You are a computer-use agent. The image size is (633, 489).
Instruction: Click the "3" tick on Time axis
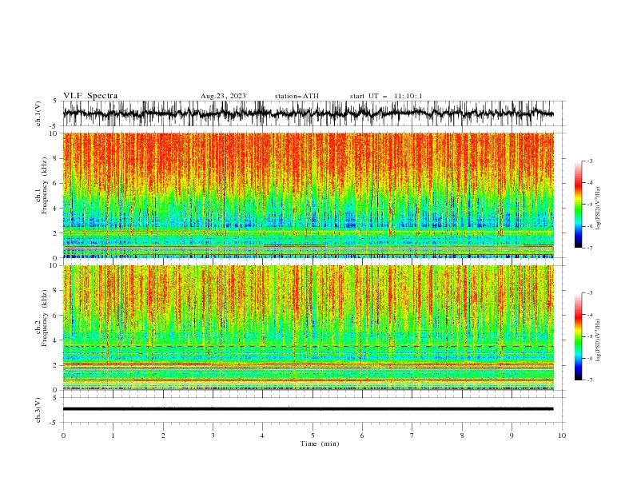click(x=213, y=435)
